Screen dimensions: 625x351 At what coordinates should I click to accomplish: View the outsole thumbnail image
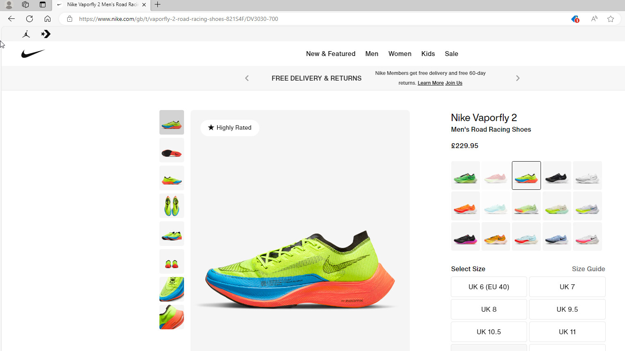click(x=172, y=150)
